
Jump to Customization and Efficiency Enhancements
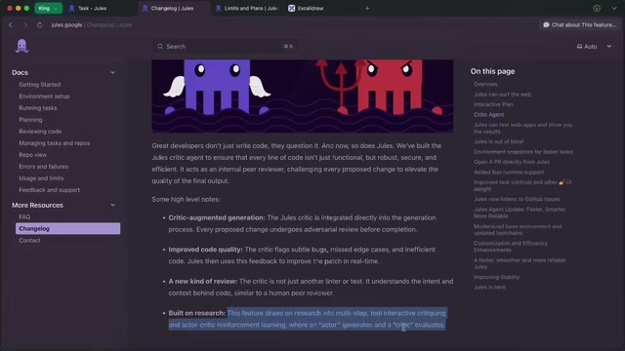point(511,247)
